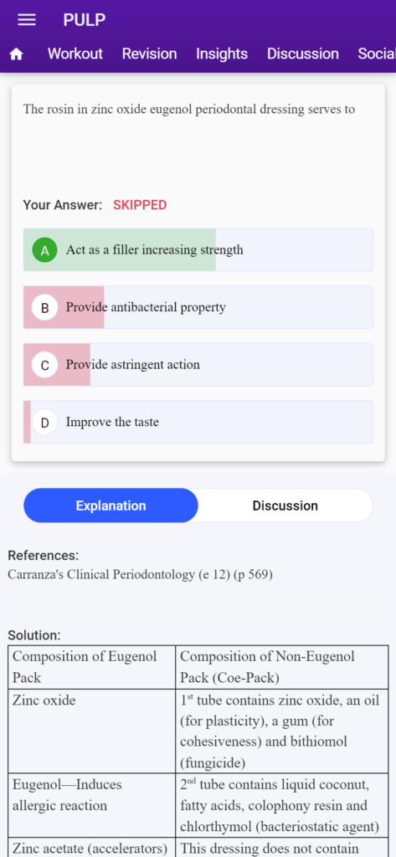Image resolution: width=396 pixels, height=857 pixels.
Task: Open the Discussion tab in the top navigation
Action: pyautogui.click(x=302, y=54)
